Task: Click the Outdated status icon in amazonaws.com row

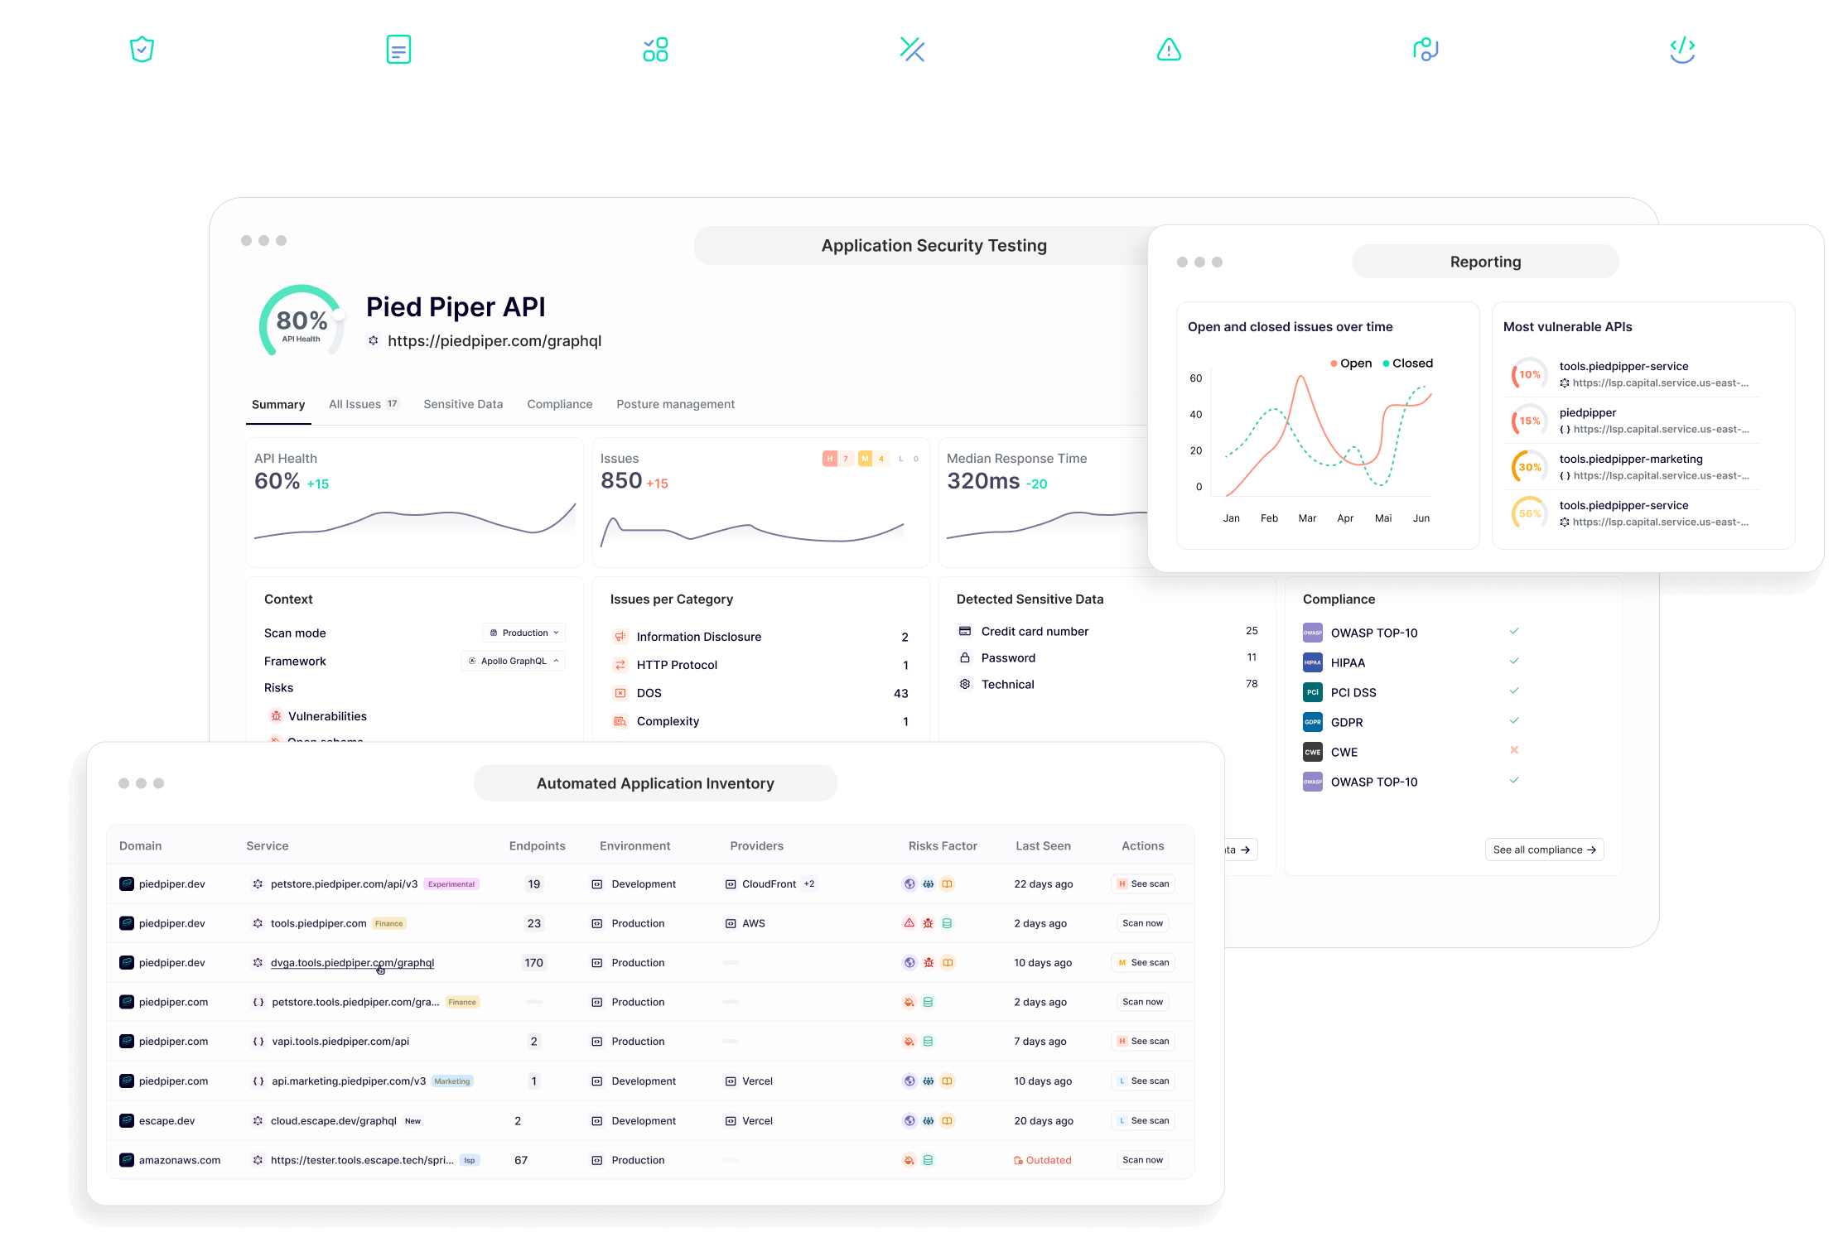Action: click(x=1018, y=1160)
